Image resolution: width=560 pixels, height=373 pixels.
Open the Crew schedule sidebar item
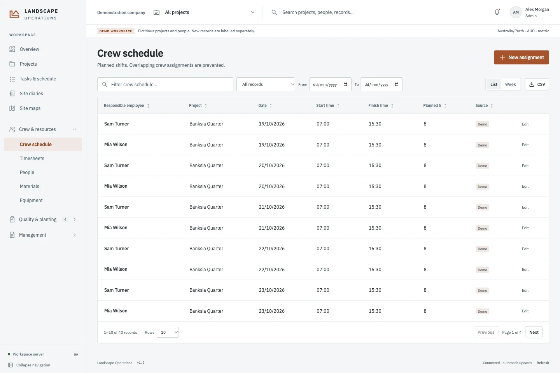(x=43, y=145)
